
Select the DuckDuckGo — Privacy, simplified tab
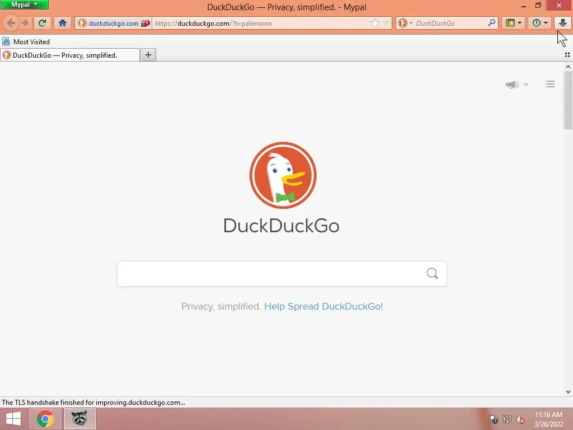tap(70, 55)
